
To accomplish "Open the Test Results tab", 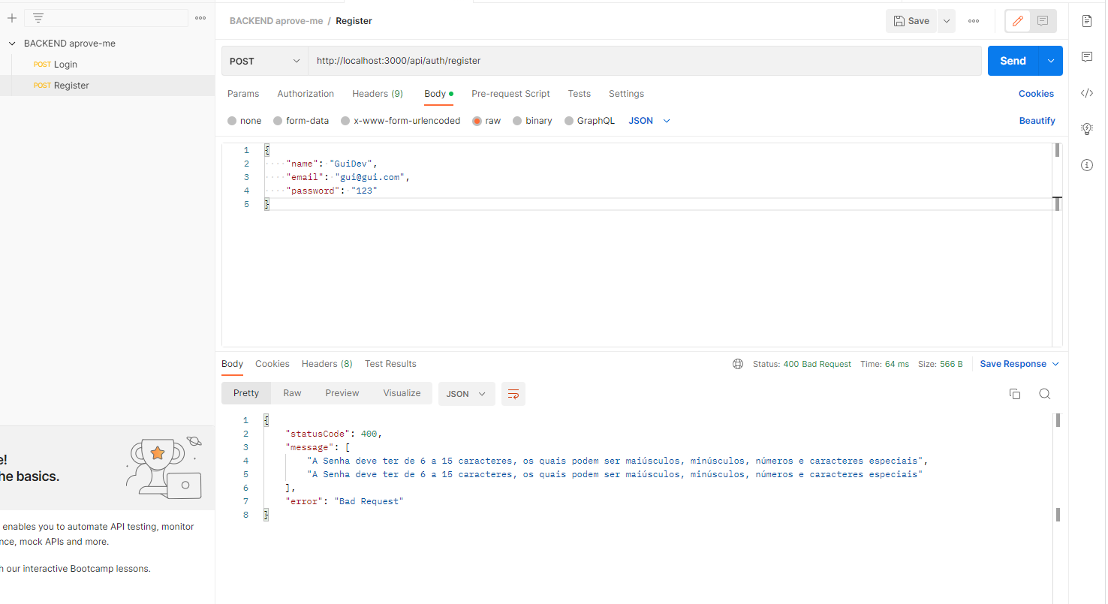I will [390, 364].
